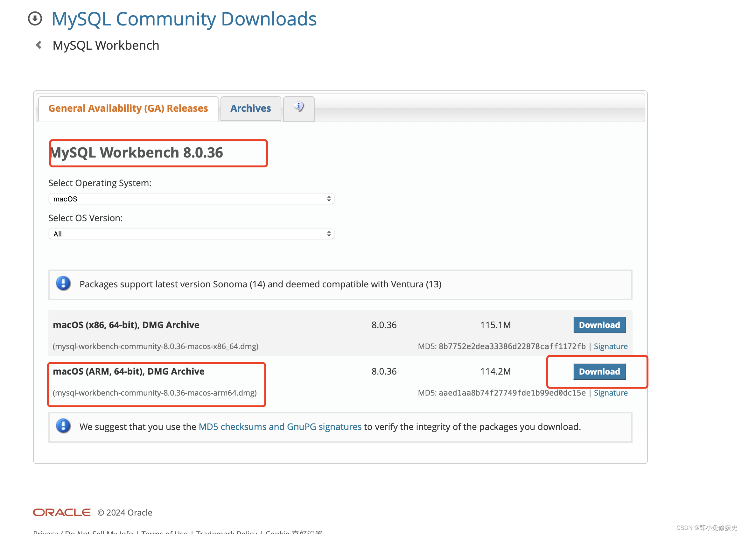
Task: Download the macOS ARM 64-bit DMG Archive
Action: click(x=599, y=371)
